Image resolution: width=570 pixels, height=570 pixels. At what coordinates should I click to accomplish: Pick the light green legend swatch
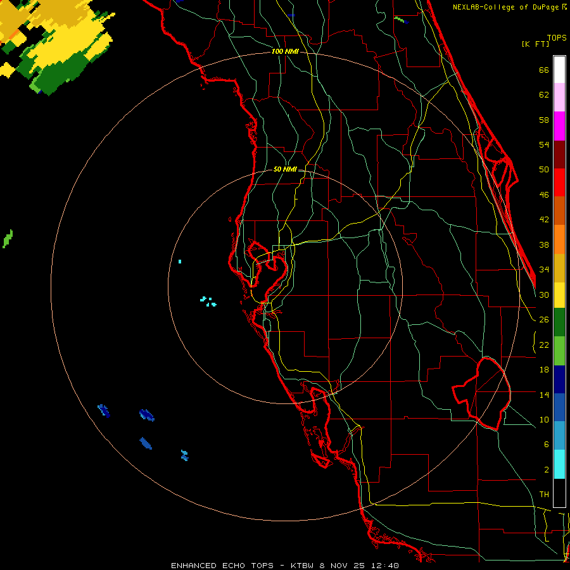[559, 351]
